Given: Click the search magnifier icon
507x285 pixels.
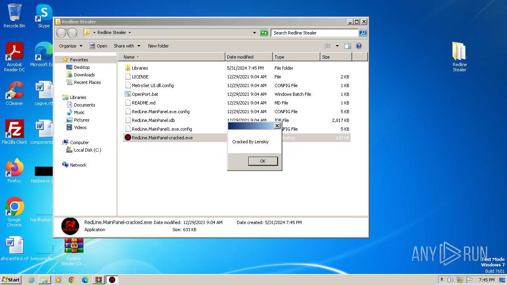Looking at the screenshot, I should (x=363, y=33).
